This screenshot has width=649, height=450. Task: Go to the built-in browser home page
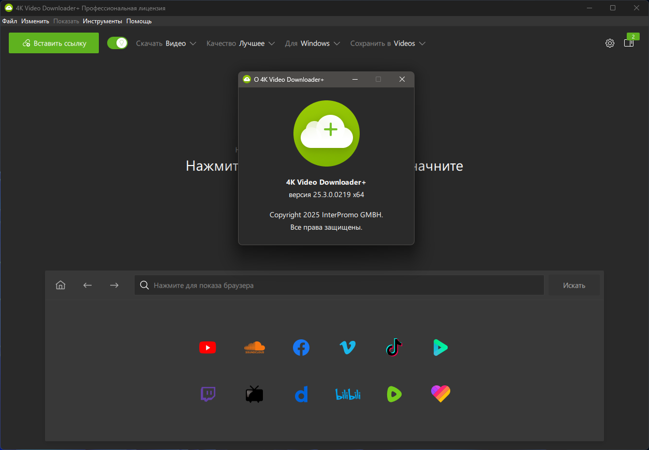tap(61, 285)
